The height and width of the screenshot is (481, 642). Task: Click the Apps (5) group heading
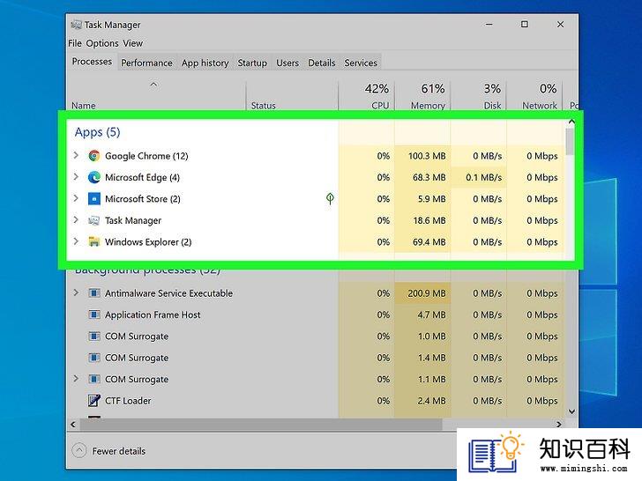(x=97, y=132)
